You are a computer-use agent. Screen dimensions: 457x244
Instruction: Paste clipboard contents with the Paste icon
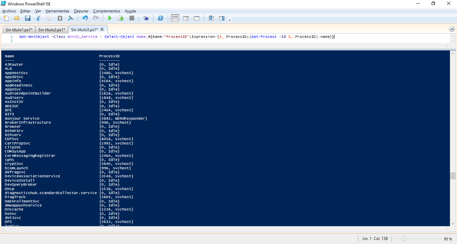coord(60,18)
